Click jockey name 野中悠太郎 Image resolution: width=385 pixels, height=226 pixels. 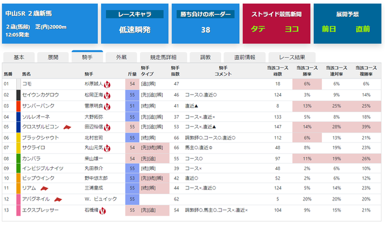(96, 178)
